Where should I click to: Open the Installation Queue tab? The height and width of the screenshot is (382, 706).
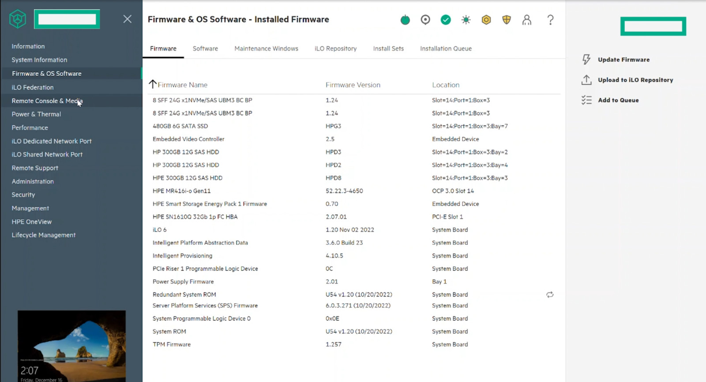(x=446, y=49)
